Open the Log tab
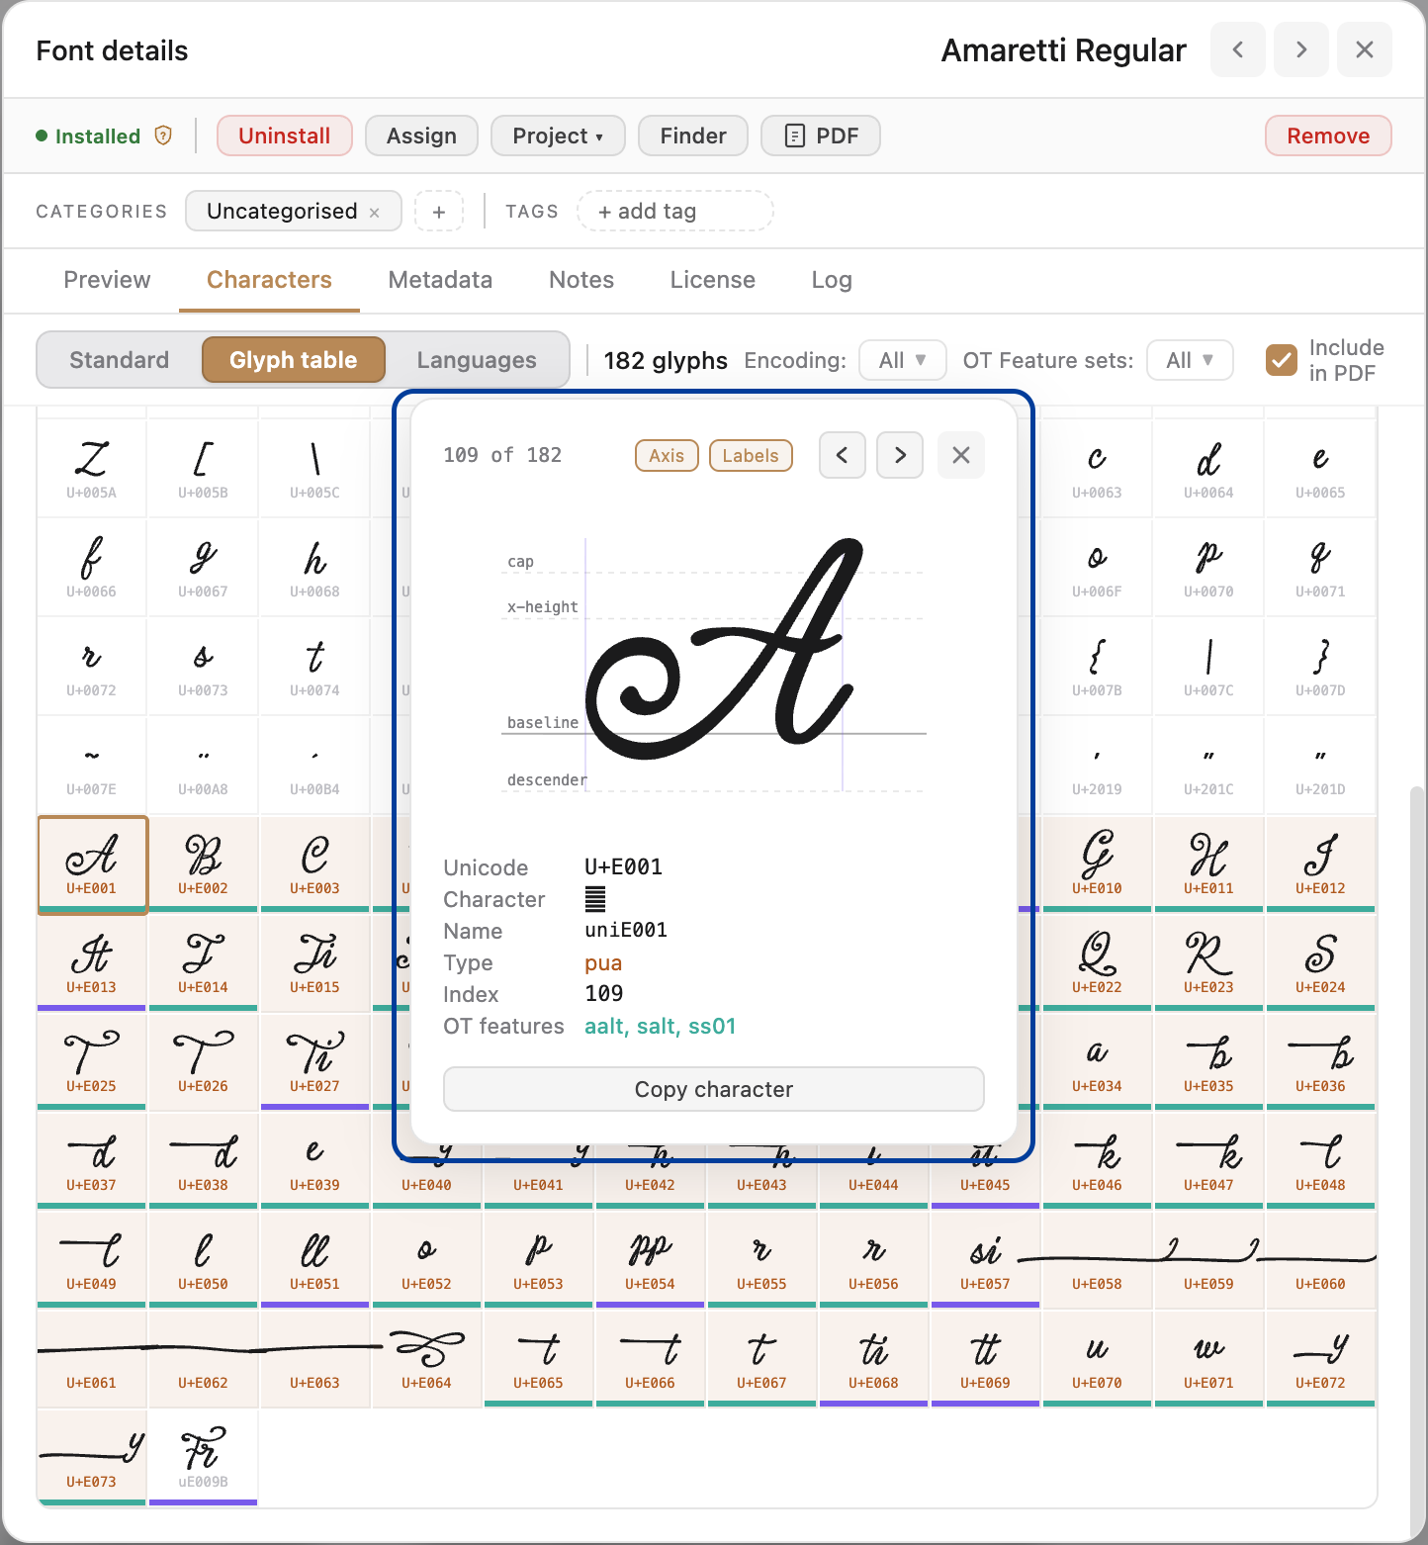Viewport: 1428px width, 1545px height. (x=832, y=280)
